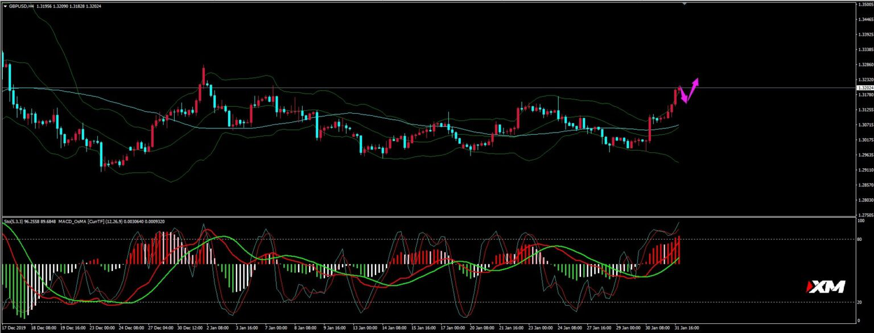Click the dropdown triangle beside GBPUSD,H4
The width and height of the screenshot is (874, 333).
coord(5,6)
